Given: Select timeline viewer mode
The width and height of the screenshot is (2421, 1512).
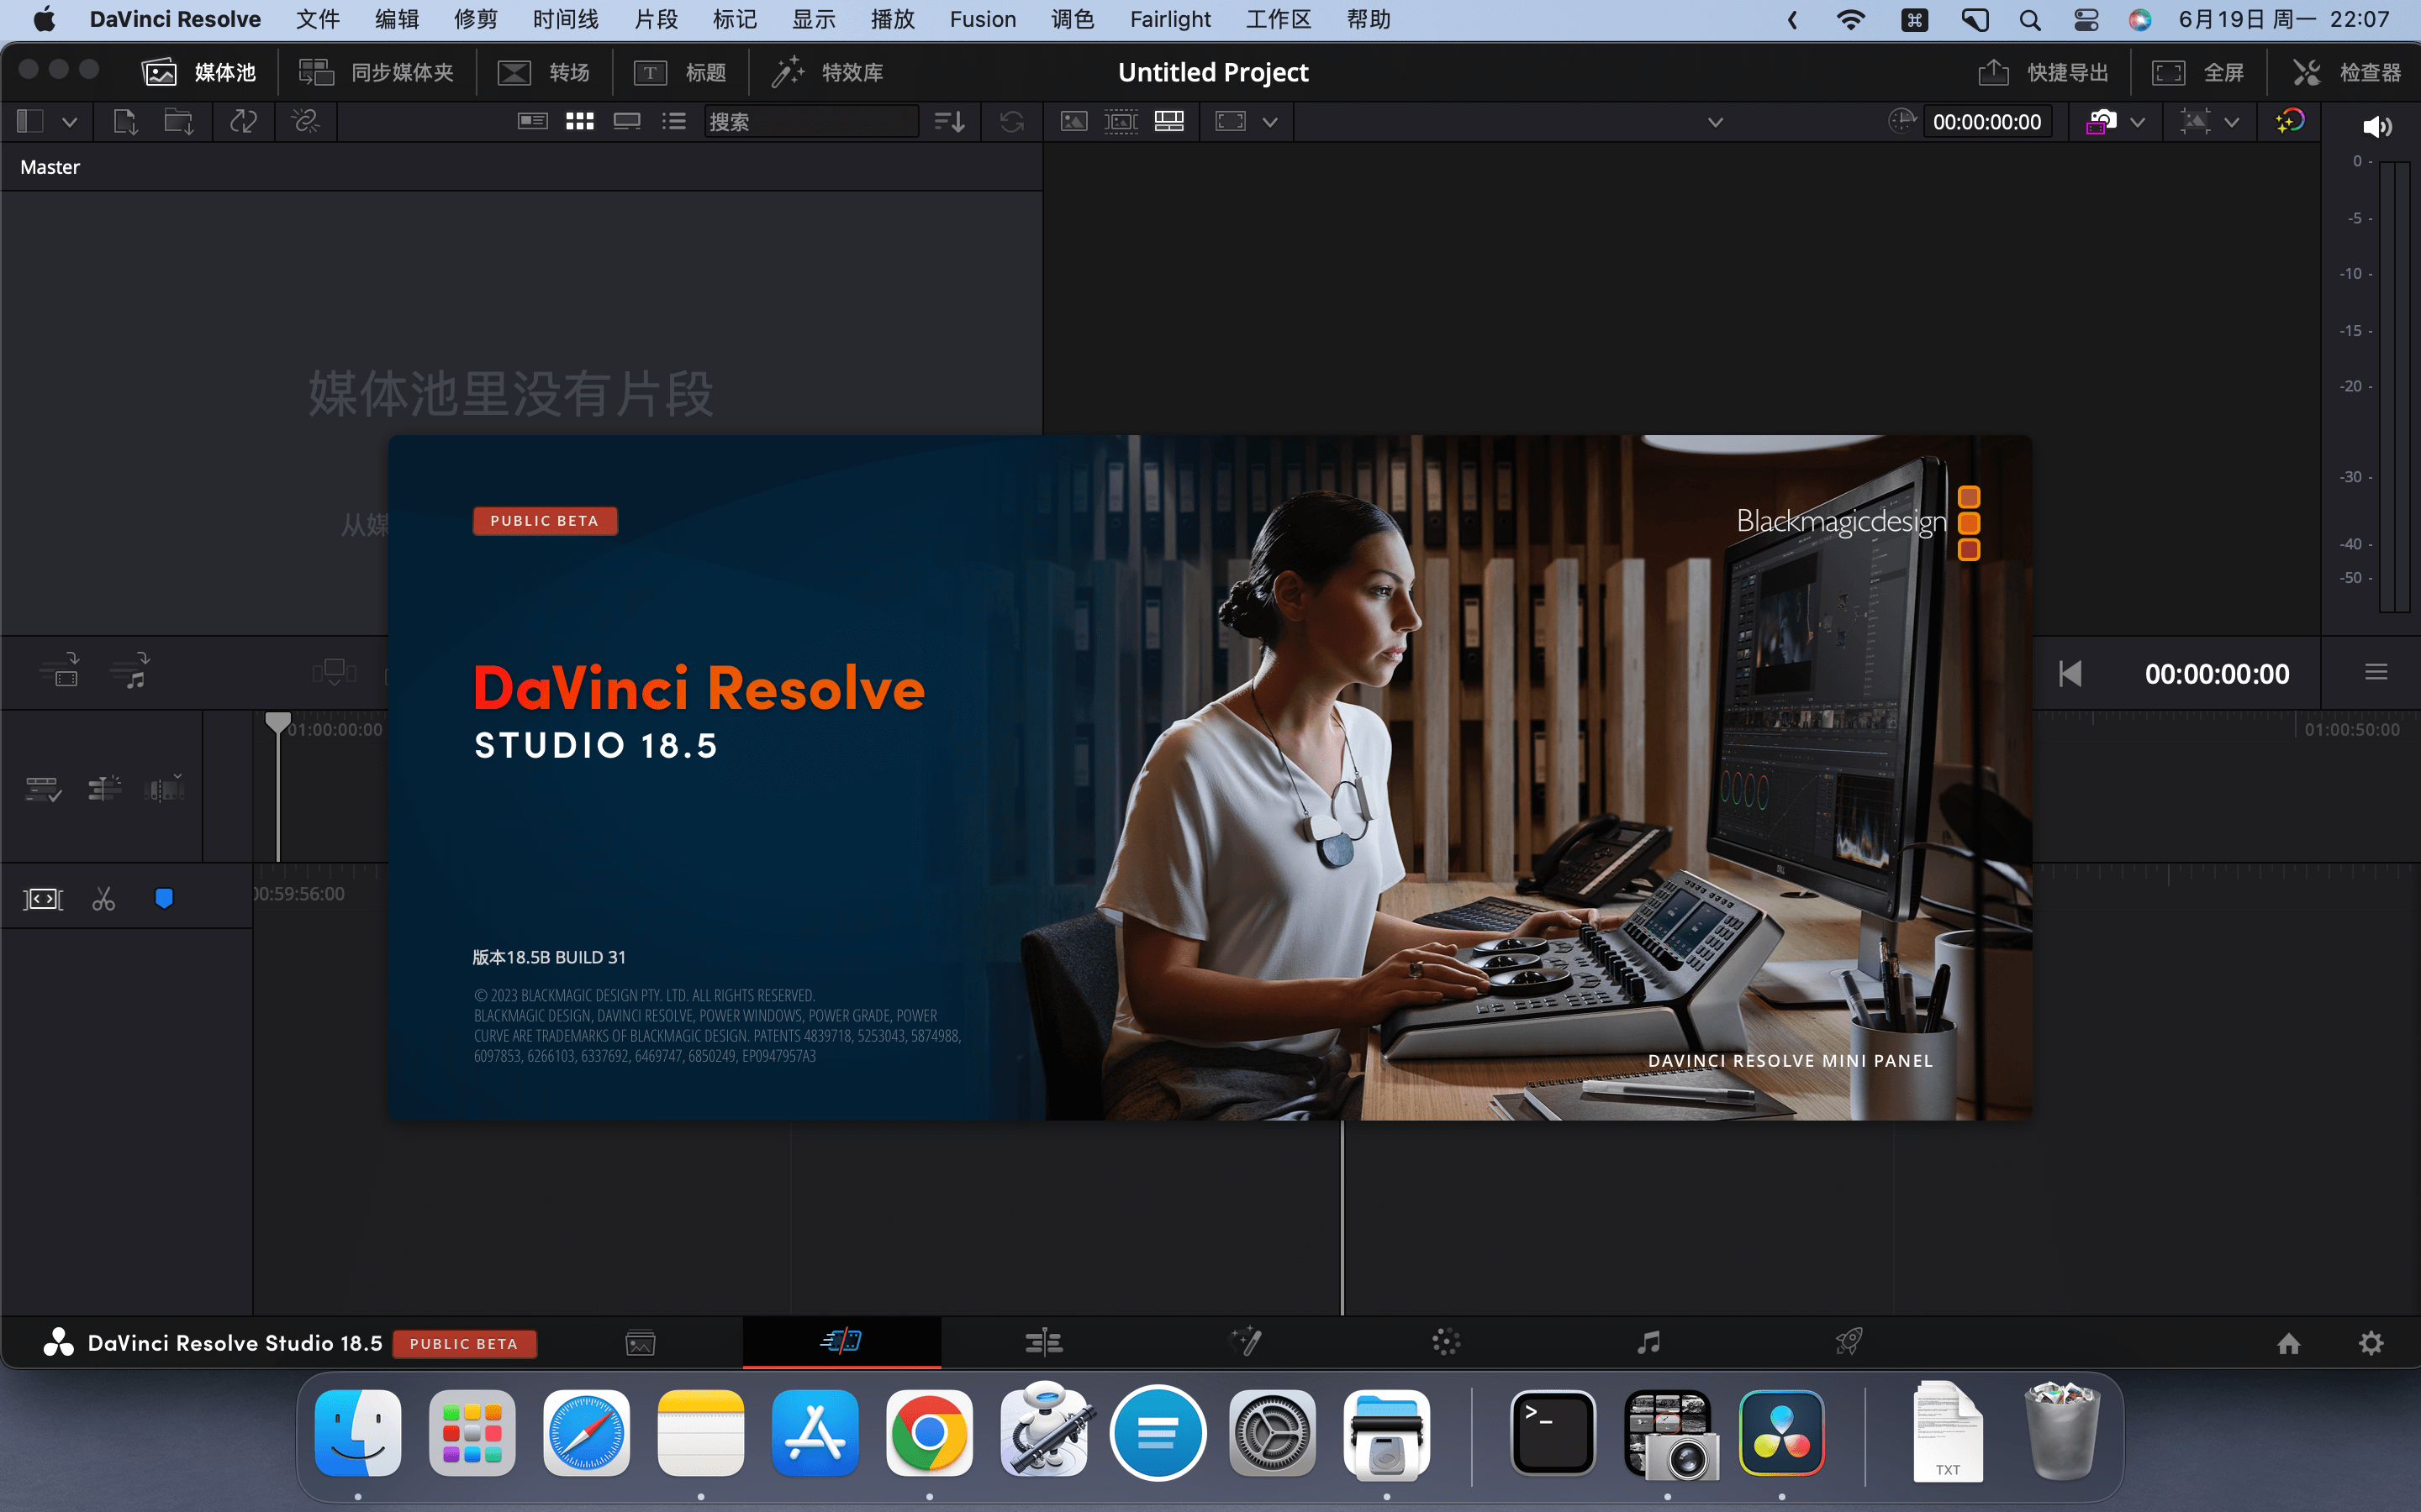Looking at the screenshot, I should tap(1168, 122).
